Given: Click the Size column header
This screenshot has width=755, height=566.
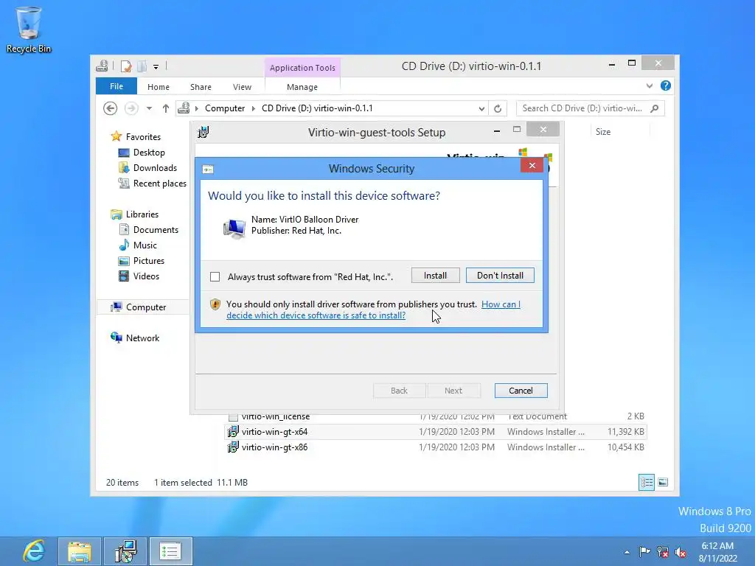Looking at the screenshot, I should (x=603, y=132).
